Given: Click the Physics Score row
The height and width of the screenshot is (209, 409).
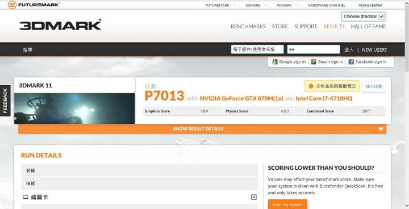Looking at the screenshot, I should (x=264, y=111).
